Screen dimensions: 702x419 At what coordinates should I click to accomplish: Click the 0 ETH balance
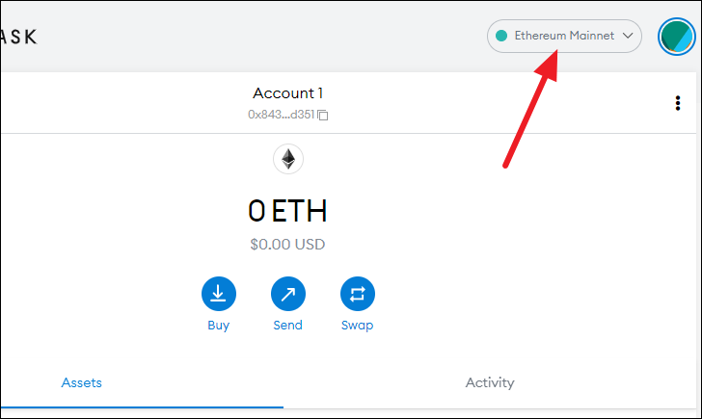[287, 211]
